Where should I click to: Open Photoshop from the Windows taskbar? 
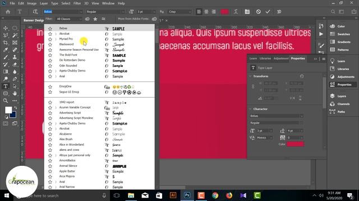(187, 195)
